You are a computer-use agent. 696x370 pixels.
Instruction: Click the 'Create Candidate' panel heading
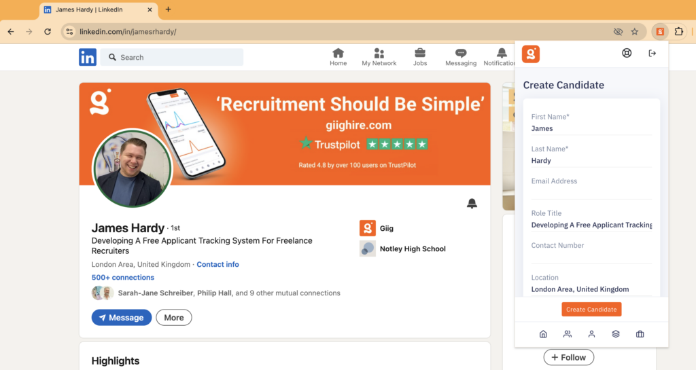point(563,85)
